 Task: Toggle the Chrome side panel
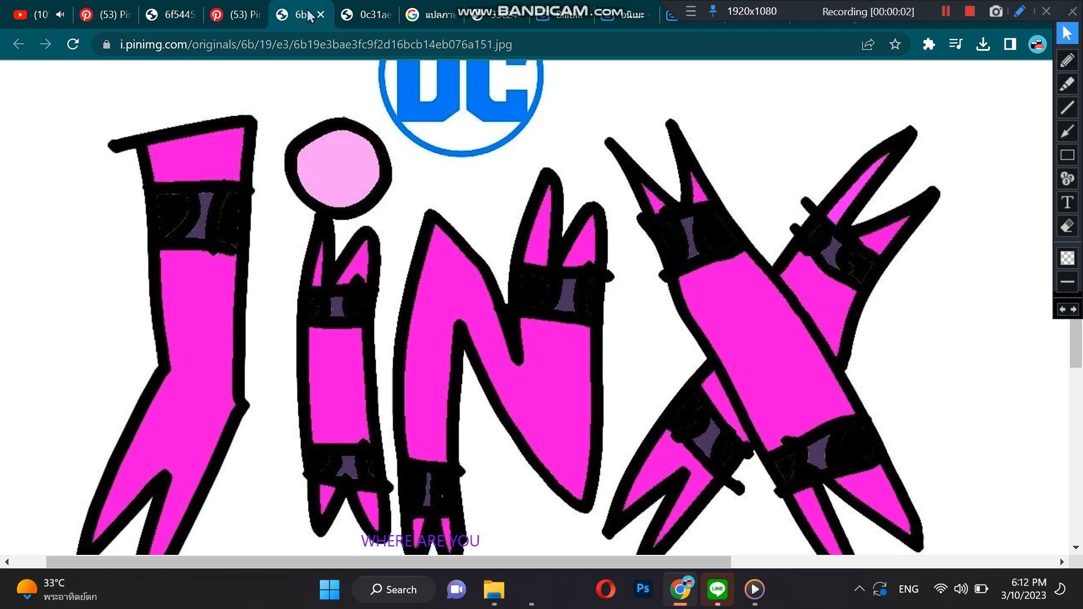pos(1010,45)
